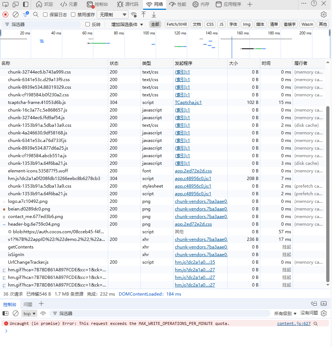
Task: Expand the 增加筛选条件 dropdown
Action: pyautogui.click(x=127, y=24)
